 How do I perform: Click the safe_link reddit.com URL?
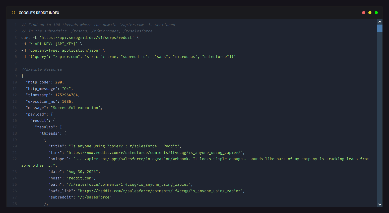161,191
